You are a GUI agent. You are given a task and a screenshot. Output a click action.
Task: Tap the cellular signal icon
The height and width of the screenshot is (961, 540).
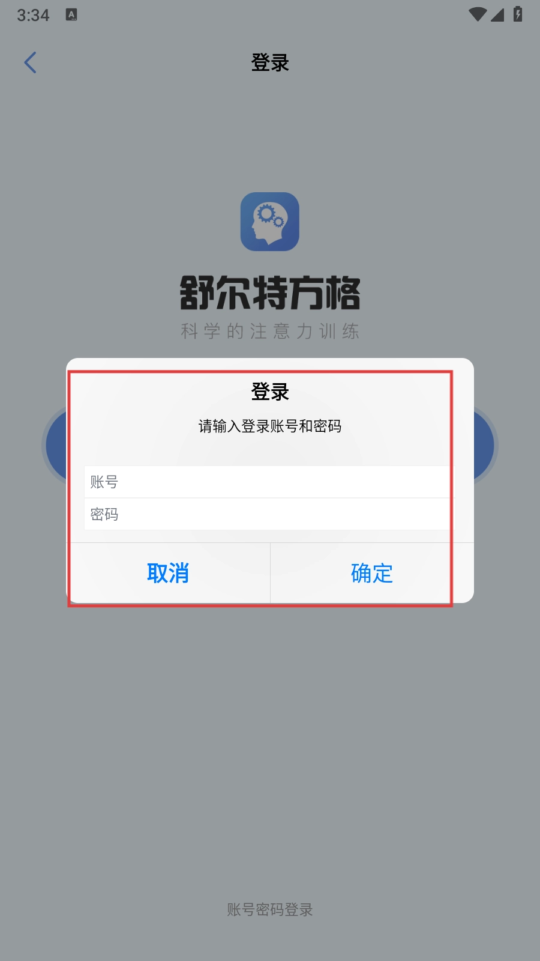(497, 14)
